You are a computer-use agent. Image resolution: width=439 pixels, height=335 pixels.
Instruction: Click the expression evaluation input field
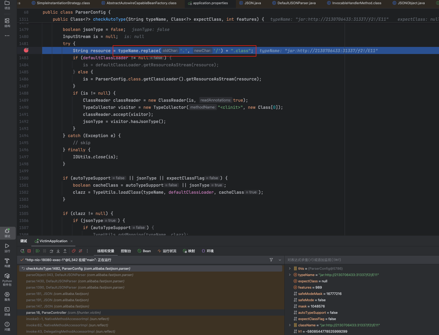pyautogui.click(x=362, y=260)
